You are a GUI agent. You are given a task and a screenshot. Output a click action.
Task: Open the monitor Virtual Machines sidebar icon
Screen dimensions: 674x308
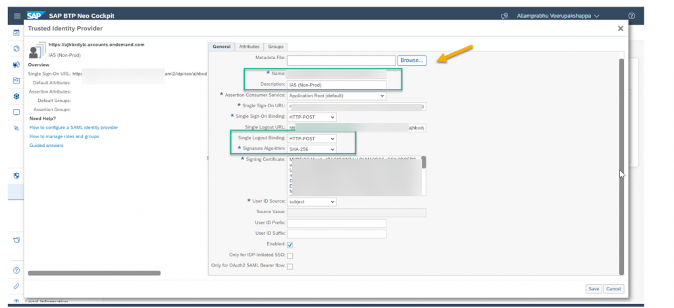[x=16, y=112]
